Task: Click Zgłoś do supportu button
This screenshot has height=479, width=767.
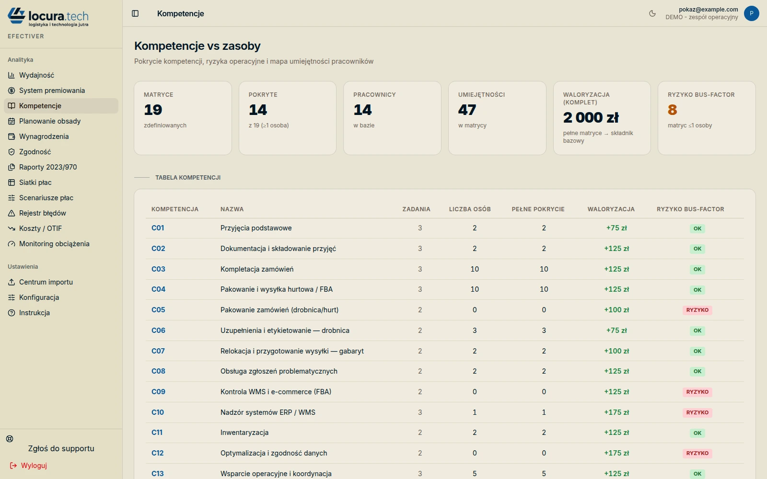Action: 61,449
